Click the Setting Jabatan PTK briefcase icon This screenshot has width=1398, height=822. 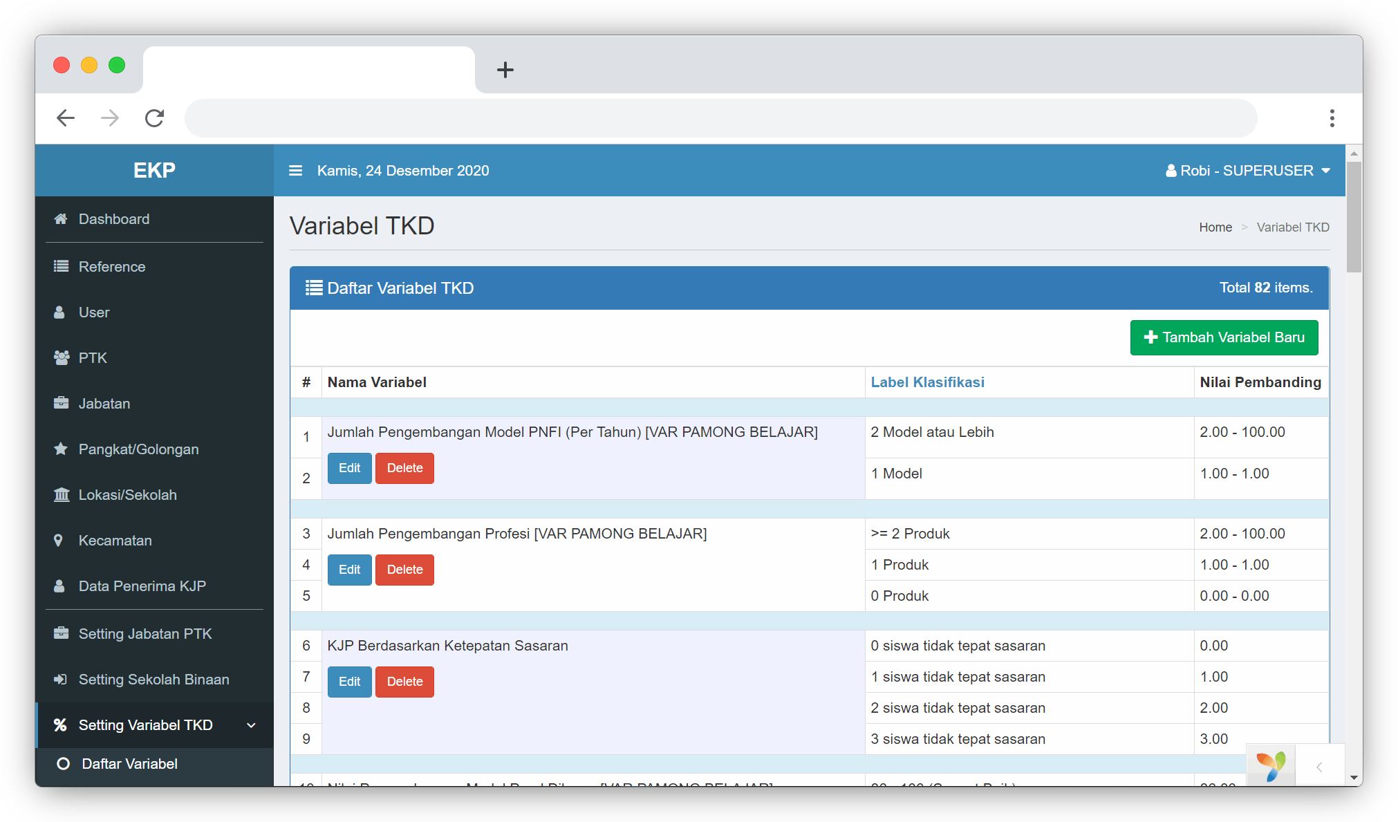click(x=61, y=634)
